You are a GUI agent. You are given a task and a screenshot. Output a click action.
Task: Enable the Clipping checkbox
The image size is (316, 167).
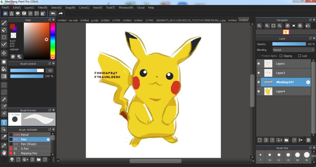click(x=281, y=56)
